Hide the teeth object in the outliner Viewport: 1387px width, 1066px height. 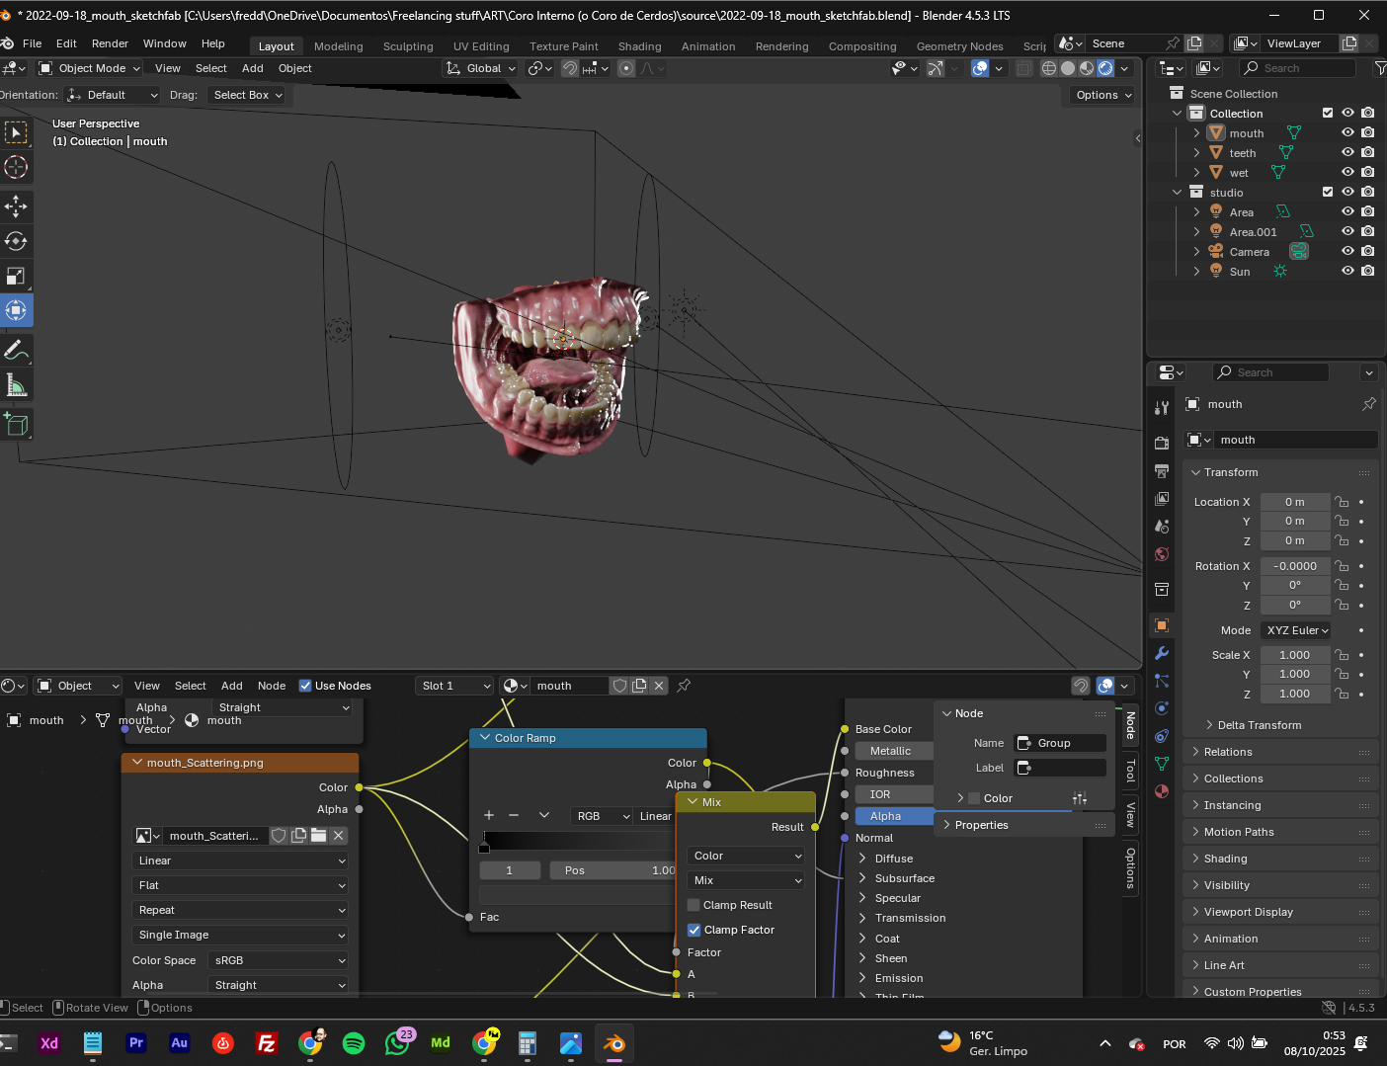click(1346, 152)
